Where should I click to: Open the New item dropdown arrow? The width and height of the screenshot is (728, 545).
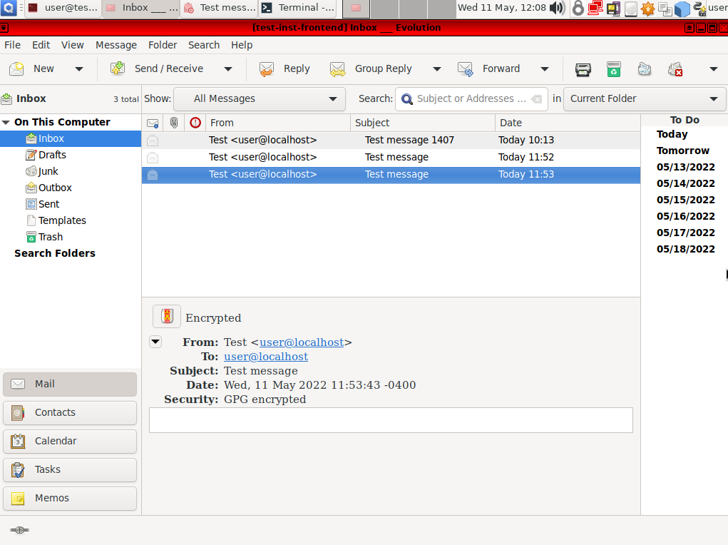tap(79, 69)
